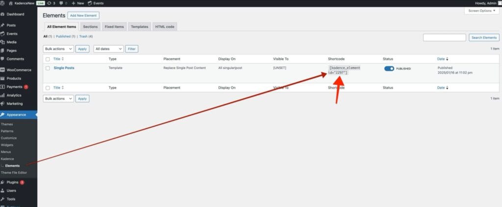Check the Single Posts row checkbox
Screen dimensions: 502x207
[x=48, y=68]
